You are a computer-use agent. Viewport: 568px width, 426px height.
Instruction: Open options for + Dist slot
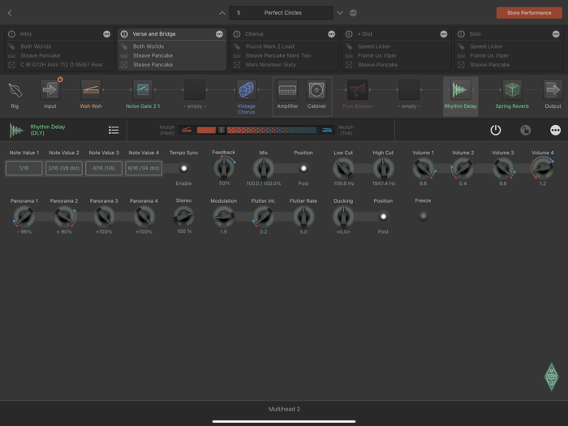coord(444,34)
